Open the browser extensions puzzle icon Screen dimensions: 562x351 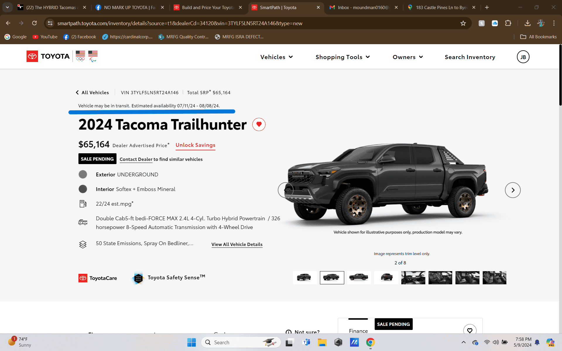pyautogui.click(x=508, y=23)
